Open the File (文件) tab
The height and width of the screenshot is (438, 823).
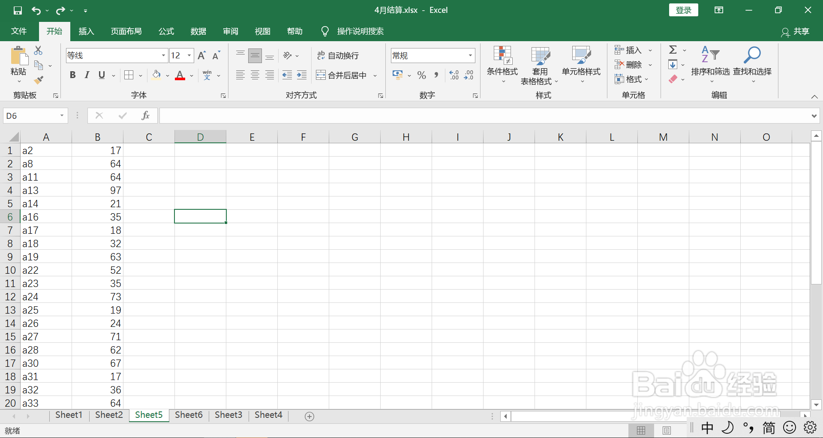[19, 31]
